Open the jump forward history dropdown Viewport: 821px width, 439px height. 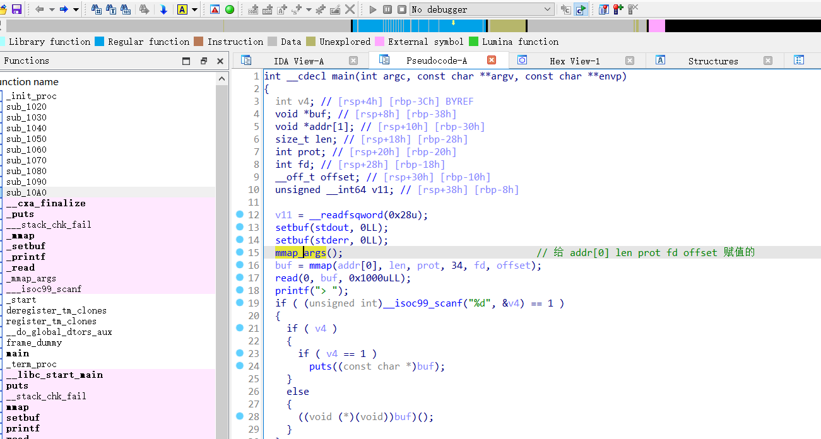point(76,9)
